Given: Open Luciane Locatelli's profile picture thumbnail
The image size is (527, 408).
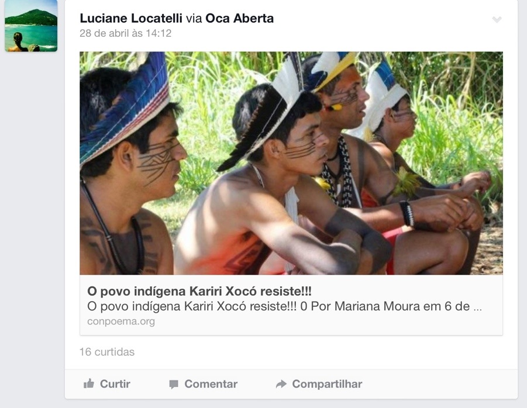Looking at the screenshot, I should pyautogui.click(x=31, y=26).
